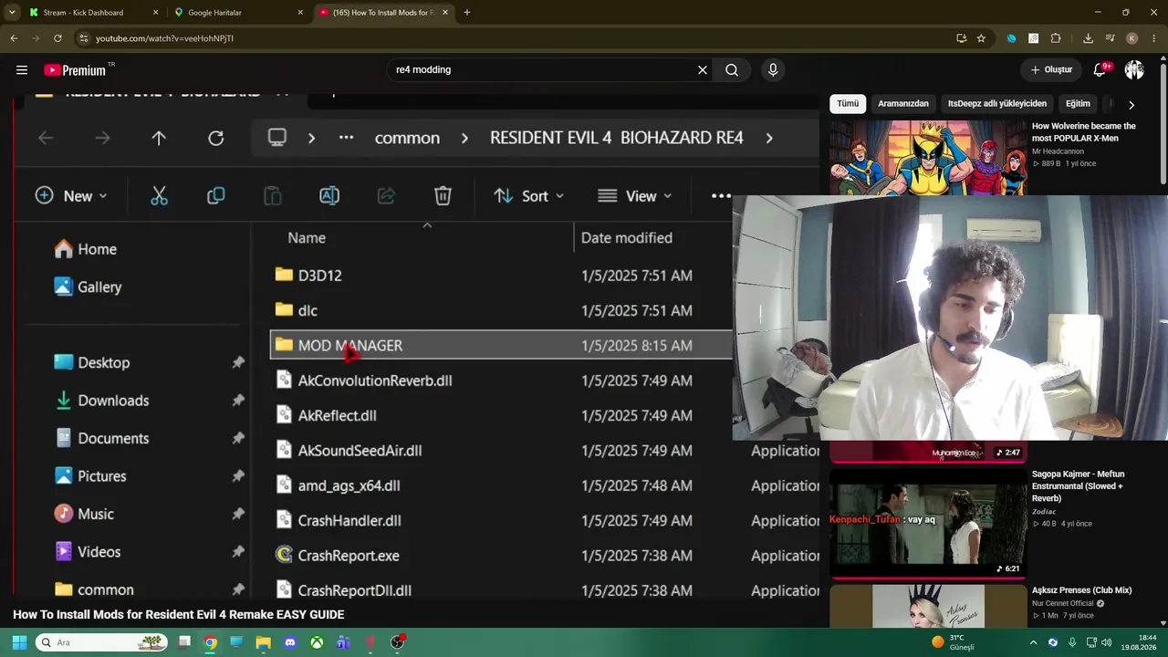Click the 'How To Install Mods' video title
The image size is (1168, 657).
pyautogui.click(x=179, y=614)
